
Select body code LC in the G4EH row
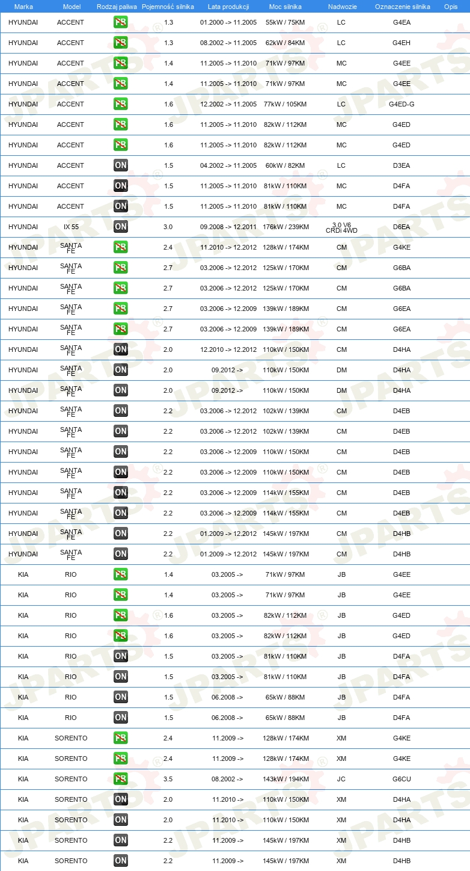(341, 43)
